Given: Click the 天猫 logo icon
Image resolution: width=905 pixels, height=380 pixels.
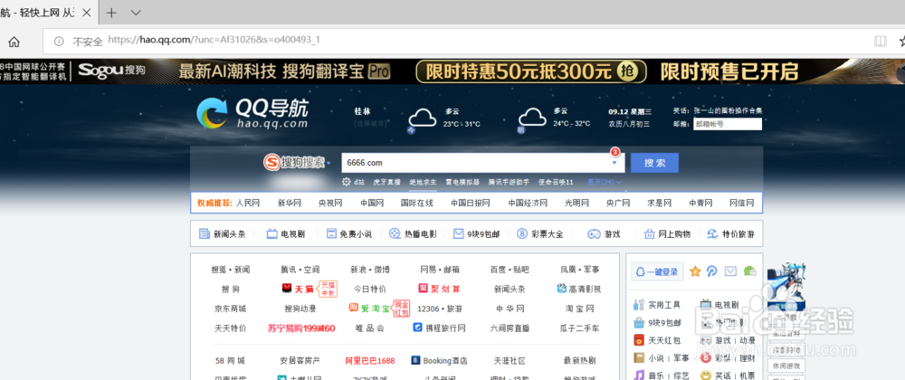Looking at the screenshot, I should click(286, 288).
